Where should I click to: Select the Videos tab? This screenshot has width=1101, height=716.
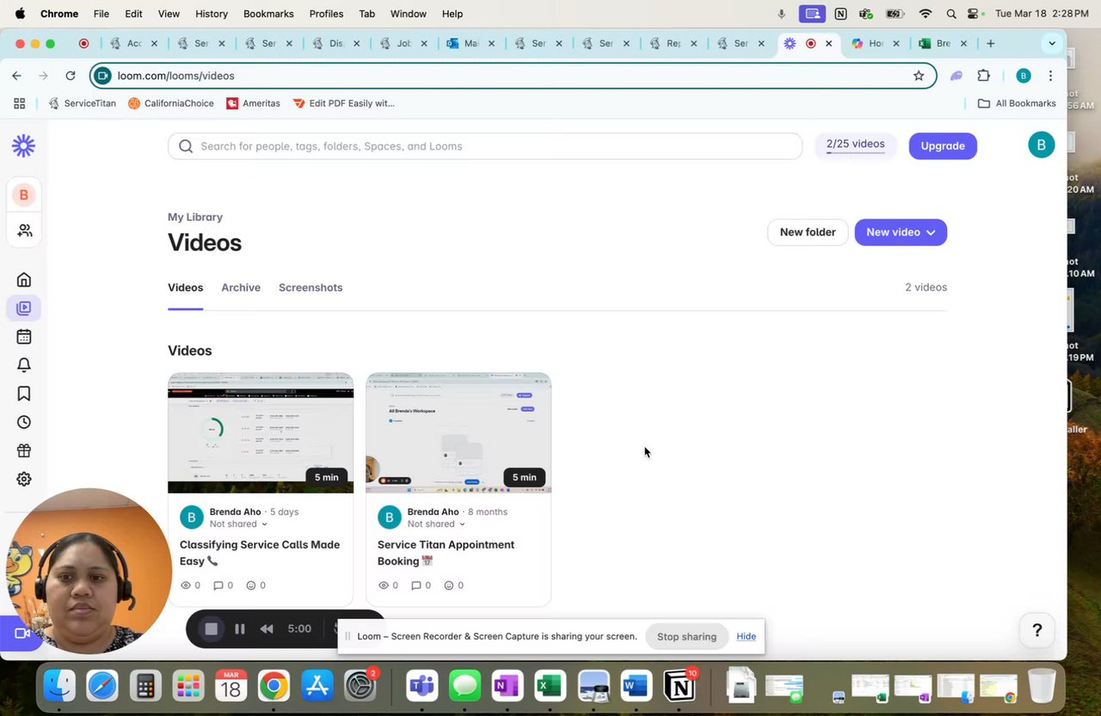point(185,287)
